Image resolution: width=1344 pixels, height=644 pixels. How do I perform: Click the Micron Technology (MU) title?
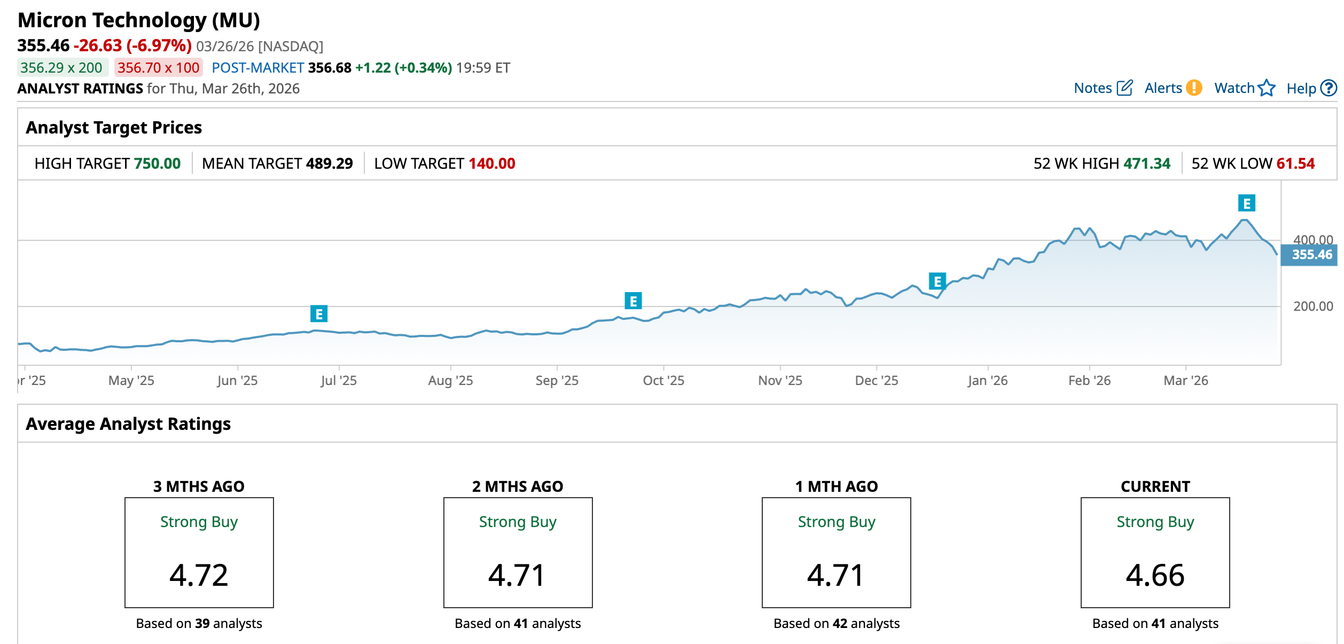pos(139,20)
